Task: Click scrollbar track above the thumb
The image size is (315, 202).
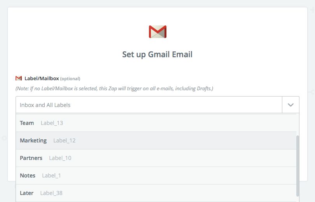Action: (297, 125)
